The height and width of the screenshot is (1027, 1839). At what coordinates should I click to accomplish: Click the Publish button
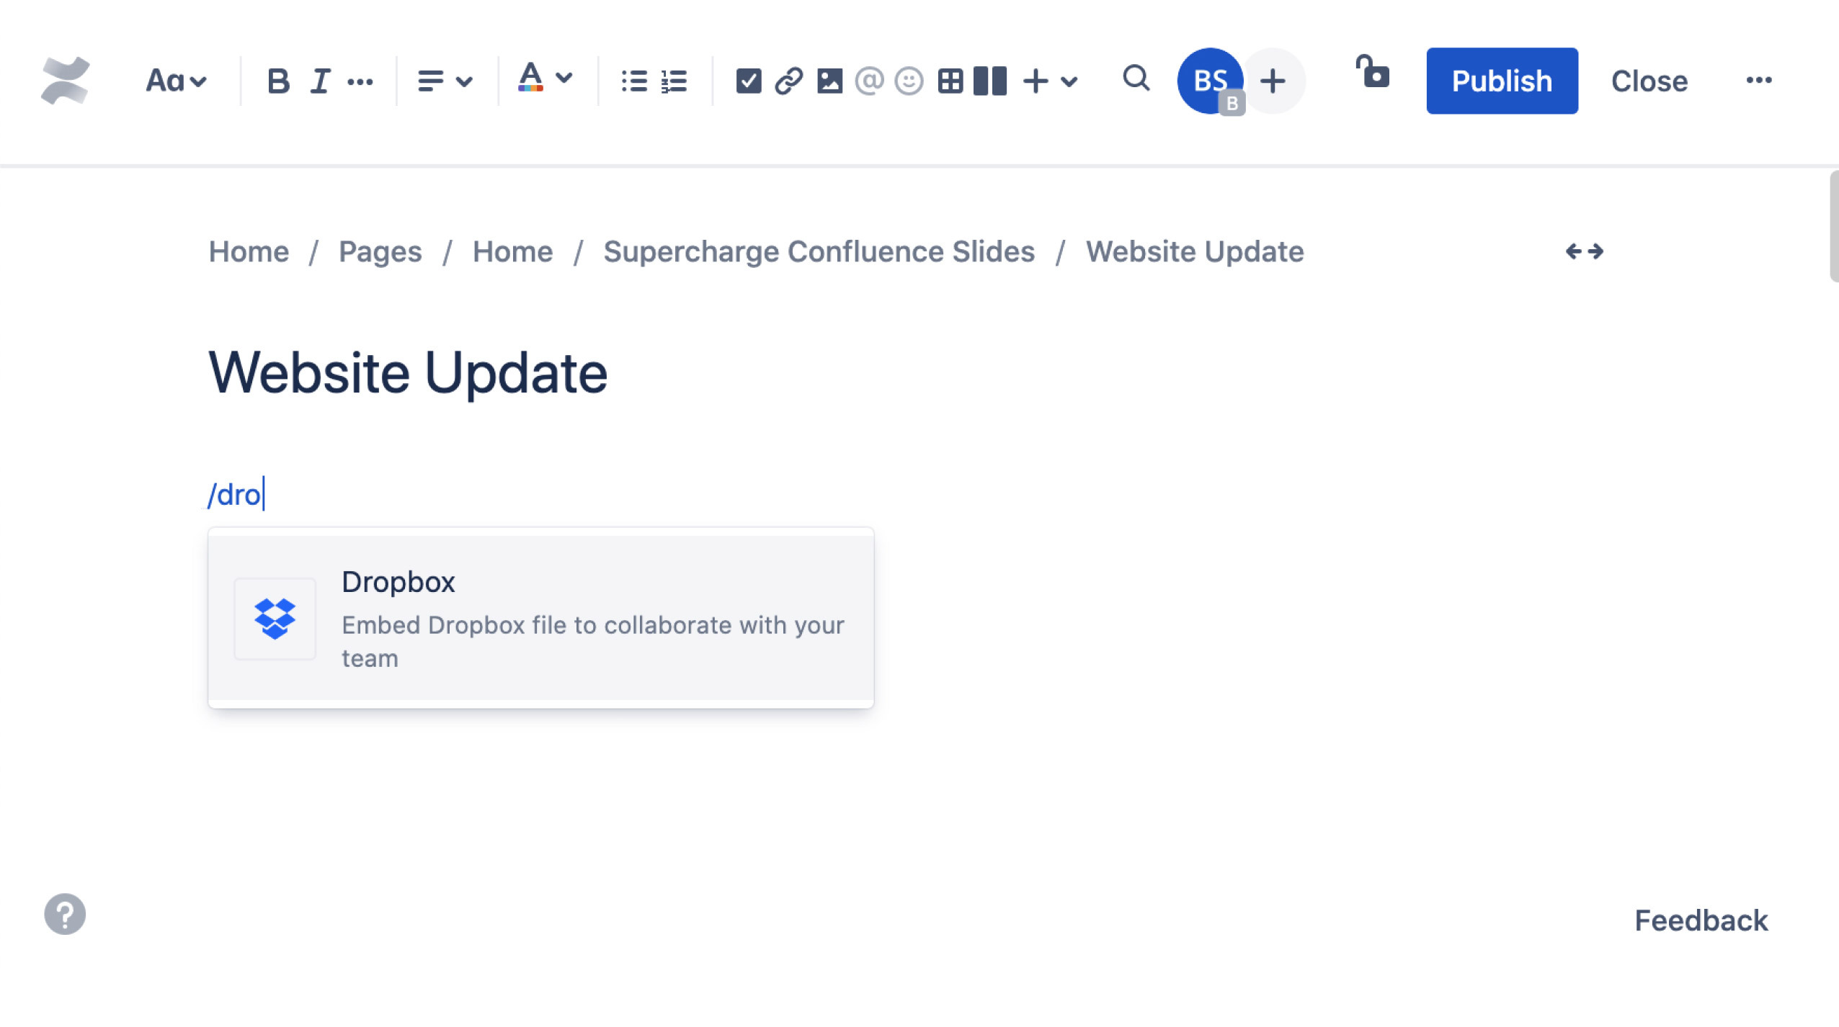tap(1502, 81)
